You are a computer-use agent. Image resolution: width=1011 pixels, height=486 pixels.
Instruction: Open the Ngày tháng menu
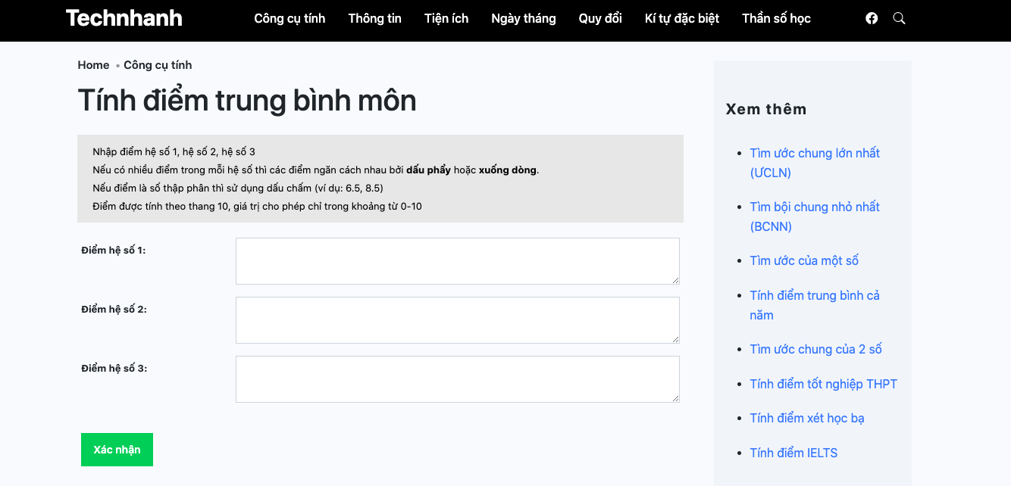click(524, 18)
